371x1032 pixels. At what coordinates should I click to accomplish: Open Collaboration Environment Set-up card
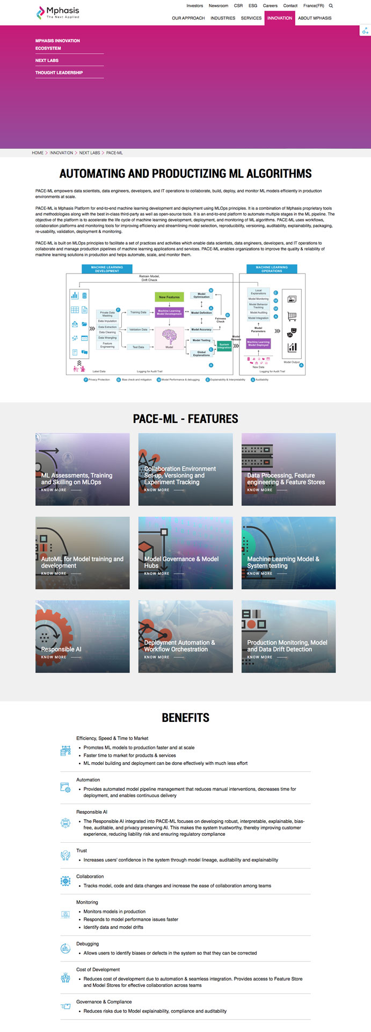pyautogui.click(x=186, y=469)
